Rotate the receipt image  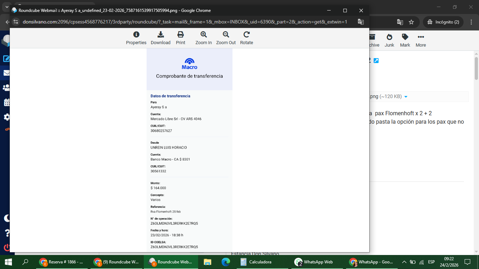(247, 38)
